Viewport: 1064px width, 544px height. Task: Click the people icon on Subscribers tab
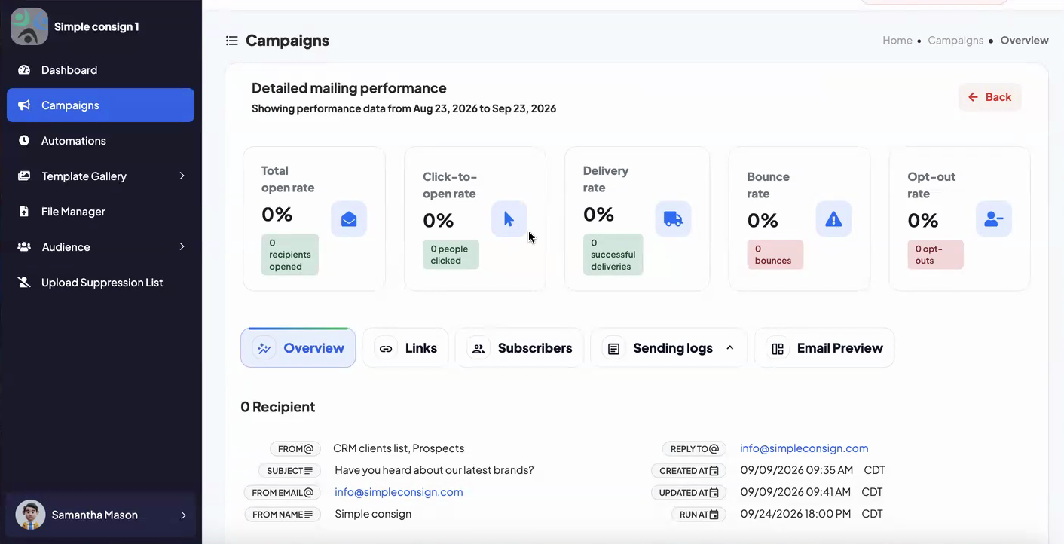click(x=478, y=349)
